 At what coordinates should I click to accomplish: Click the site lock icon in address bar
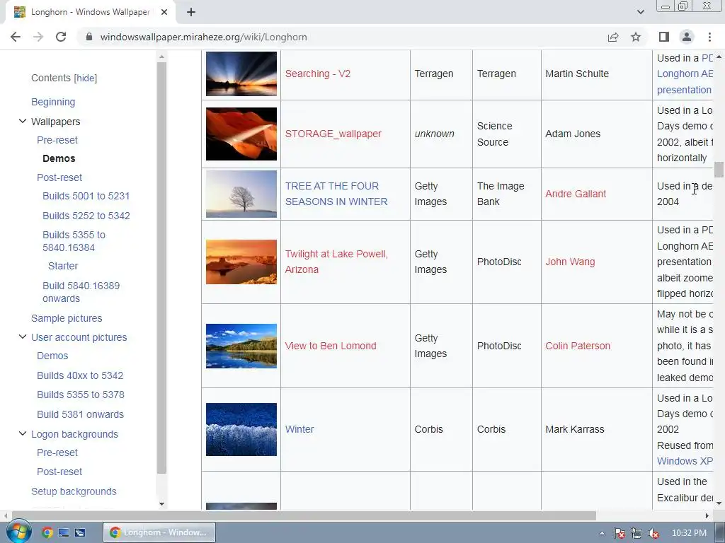point(89,37)
